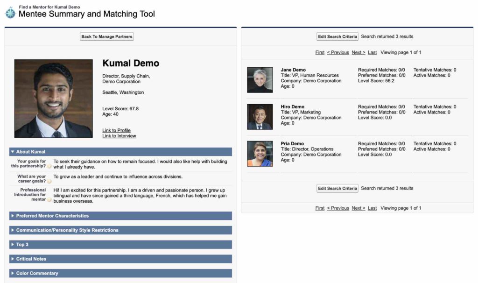Click 'Title: VP, Marketing' text

pyautogui.click(x=301, y=112)
